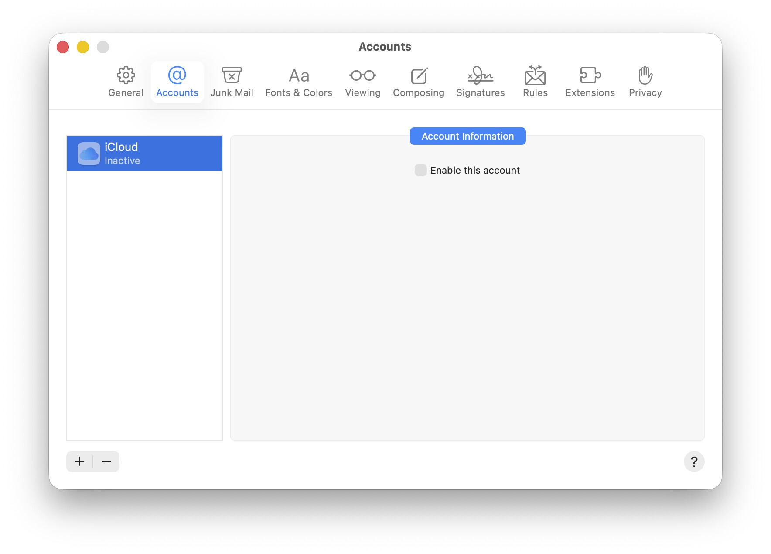
Task: Select the Account Information tab
Action: click(467, 136)
